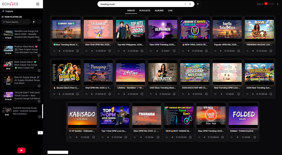Screen dimensions: 282x155
Task: Add Best Trending Music S... with plus icon
Action: point(60,51)
